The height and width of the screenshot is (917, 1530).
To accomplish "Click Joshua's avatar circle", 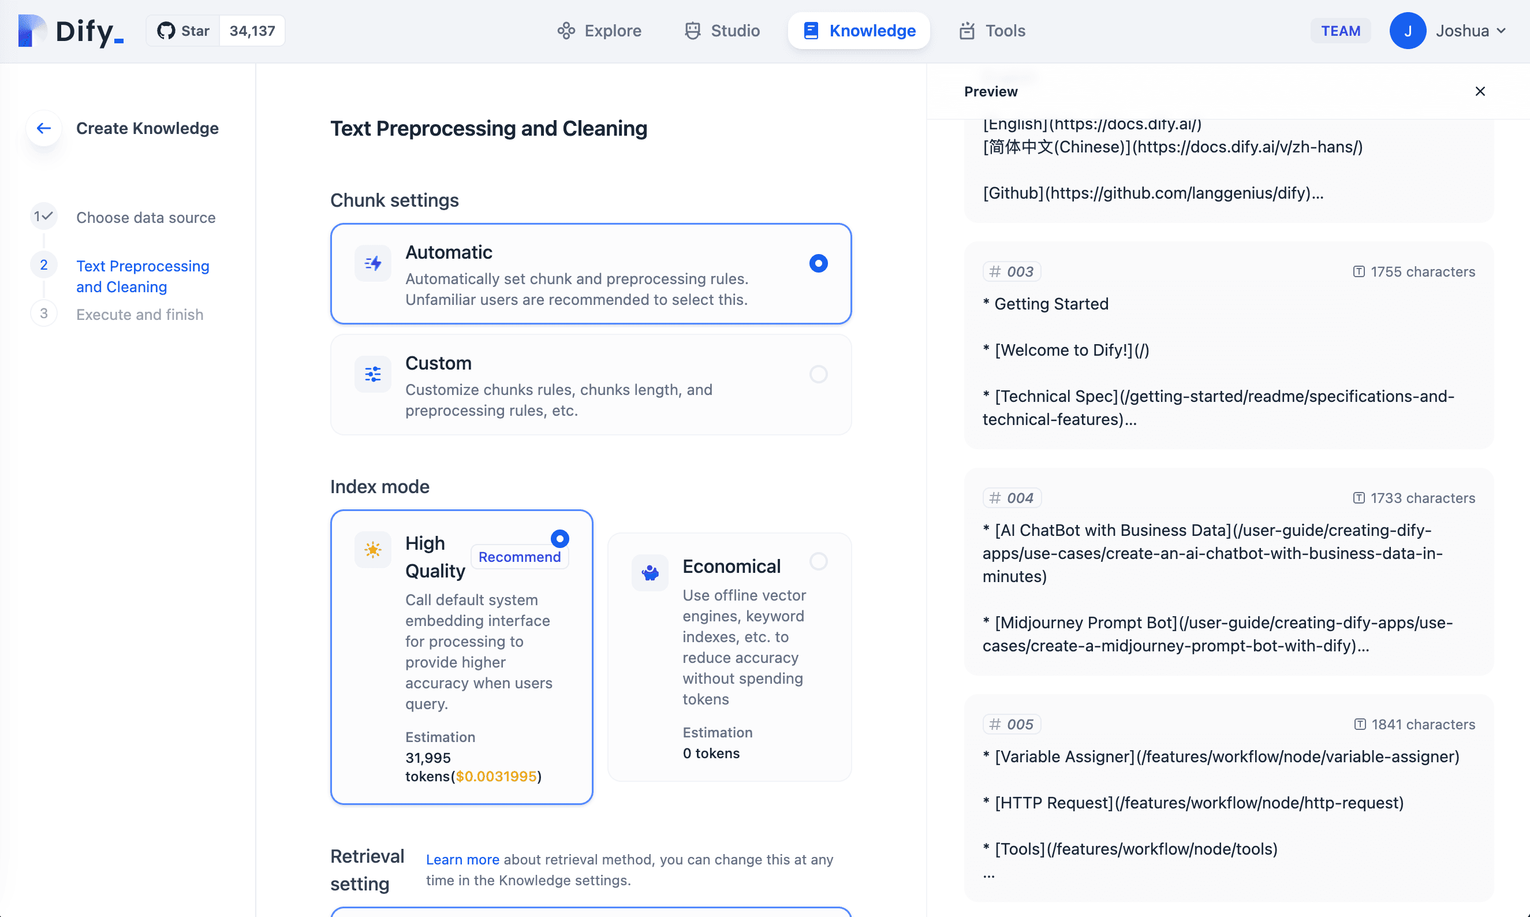I will (1407, 31).
